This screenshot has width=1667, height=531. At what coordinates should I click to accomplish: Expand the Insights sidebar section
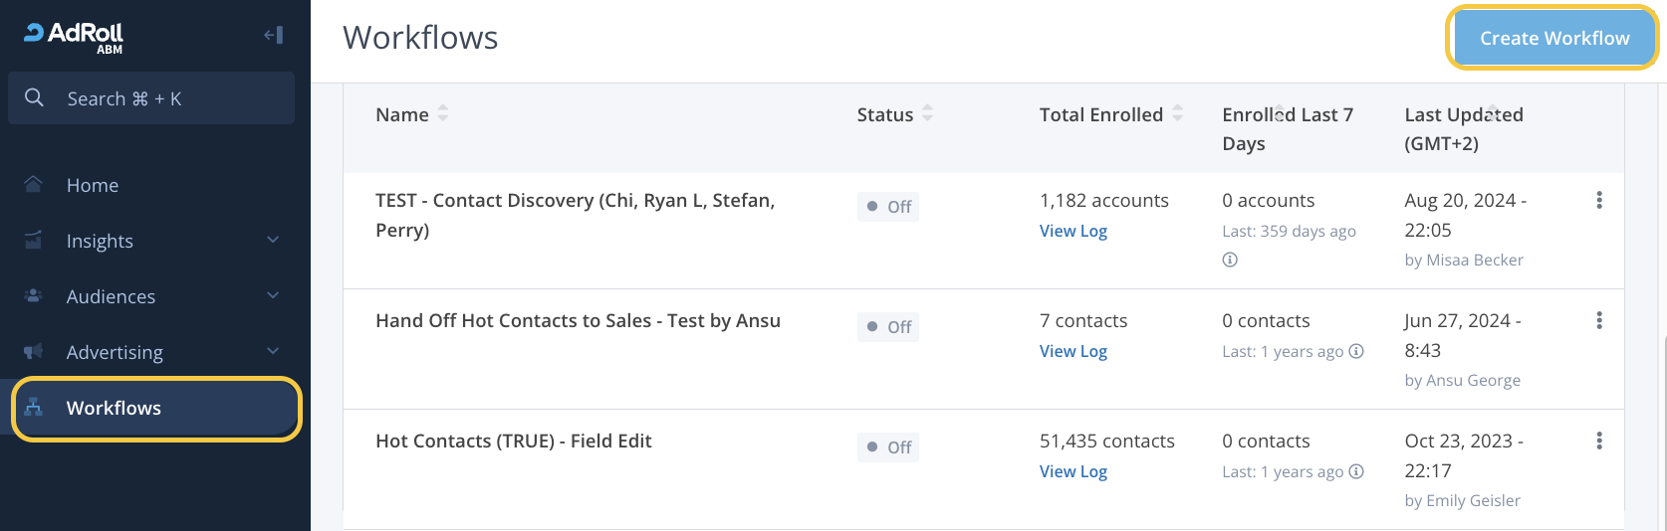pos(273,241)
